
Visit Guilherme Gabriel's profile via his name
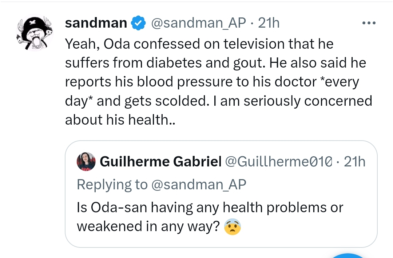(160, 162)
